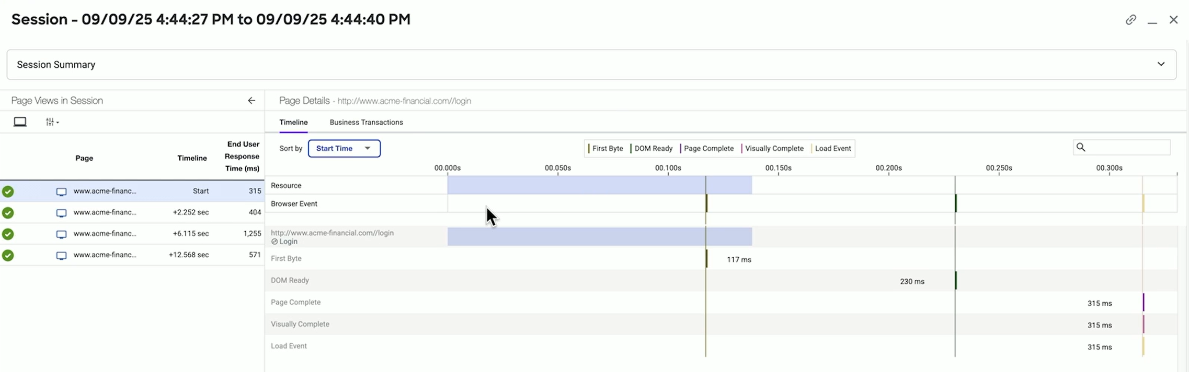Image resolution: width=1189 pixels, height=372 pixels.
Task: Click the back arrow in Page Views panel
Action: (251, 101)
